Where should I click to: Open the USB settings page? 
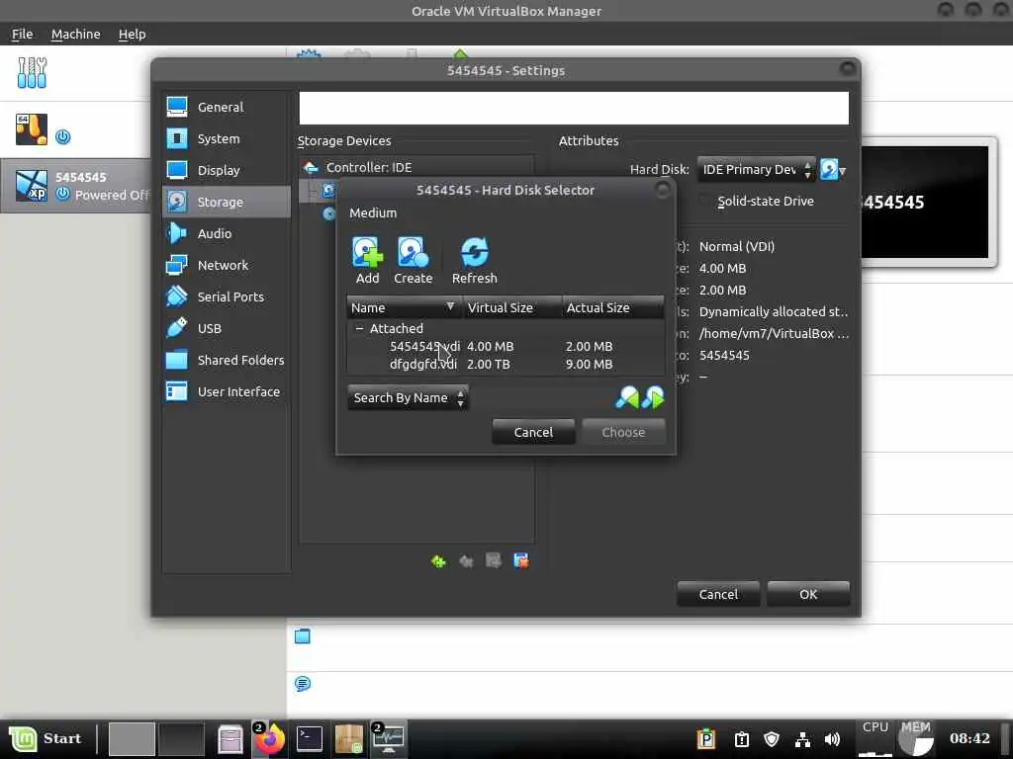(x=225, y=328)
